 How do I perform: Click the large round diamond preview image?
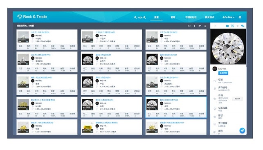228,48
